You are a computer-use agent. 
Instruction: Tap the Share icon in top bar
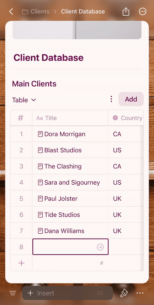tap(126, 11)
